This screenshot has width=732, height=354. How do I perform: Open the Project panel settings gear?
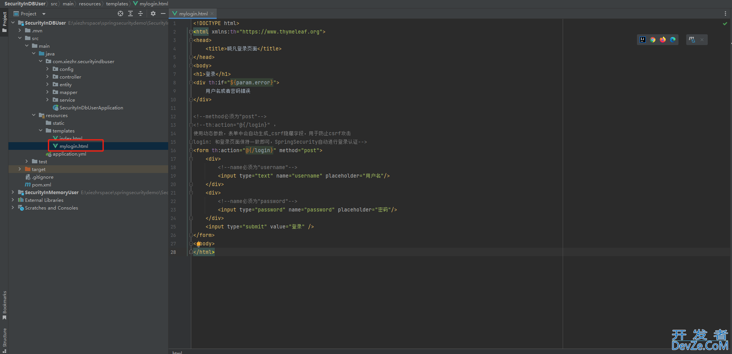click(x=153, y=13)
